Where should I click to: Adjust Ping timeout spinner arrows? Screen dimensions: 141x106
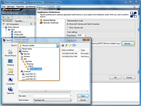tap(85, 35)
